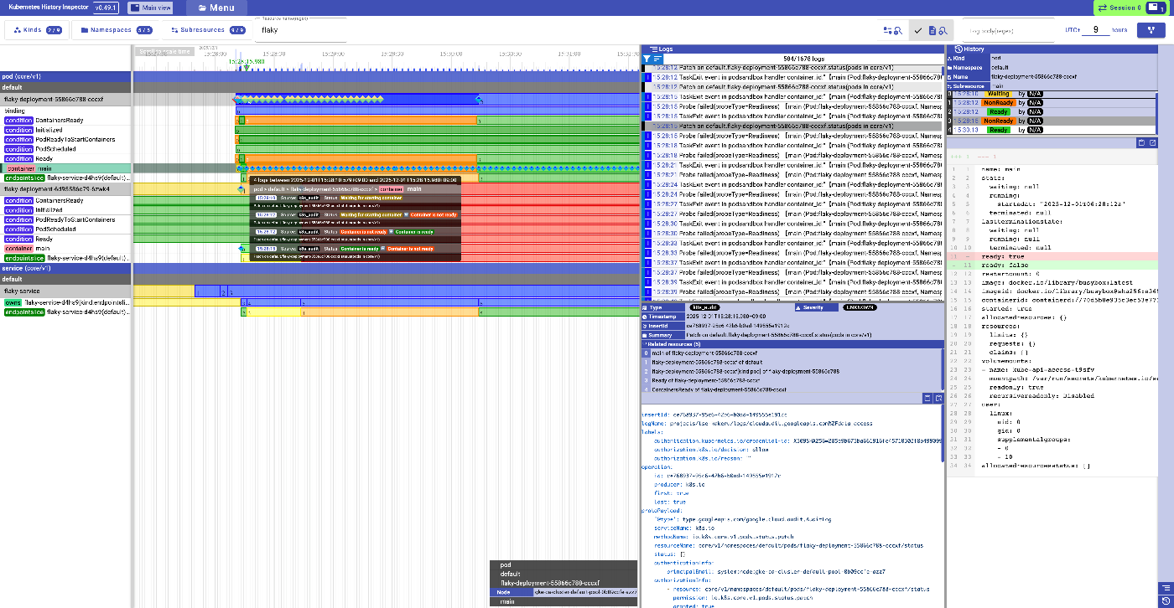
Task: Click the copy icon above the YAML diff
Action: click(1141, 143)
